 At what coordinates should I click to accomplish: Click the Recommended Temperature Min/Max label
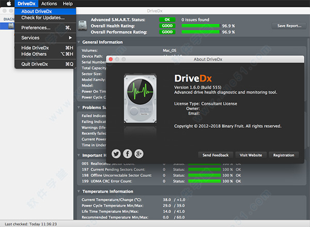tap(115, 217)
